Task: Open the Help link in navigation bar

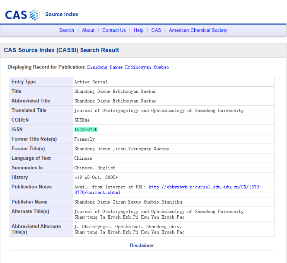Action: tap(138, 30)
